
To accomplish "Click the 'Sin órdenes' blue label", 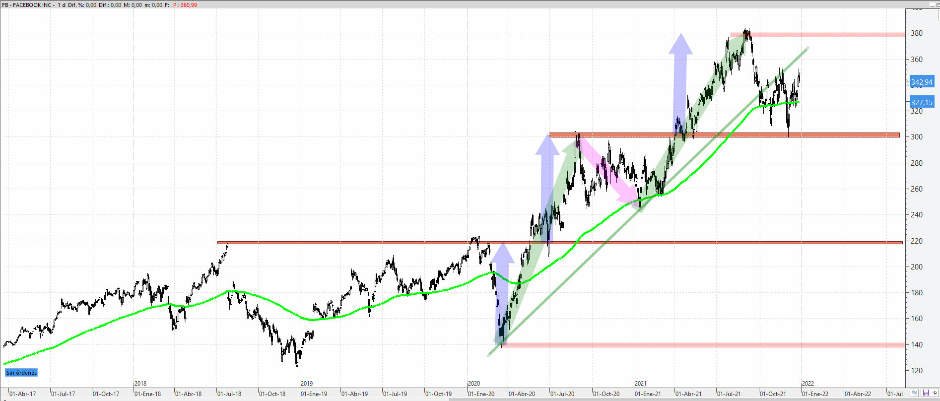I will click(x=21, y=373).
